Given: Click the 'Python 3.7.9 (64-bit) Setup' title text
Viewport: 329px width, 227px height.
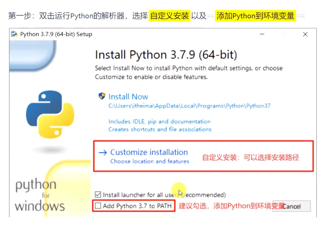Looking at the screenshot, I should (56, 34).
